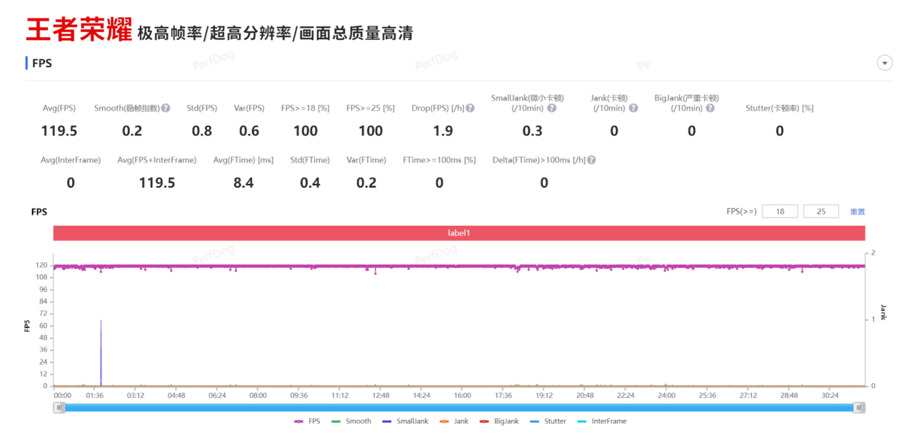Open help icon for BigJank(严重卡顿)
Viewport: 906px width, 440px height.
[710, 108]
